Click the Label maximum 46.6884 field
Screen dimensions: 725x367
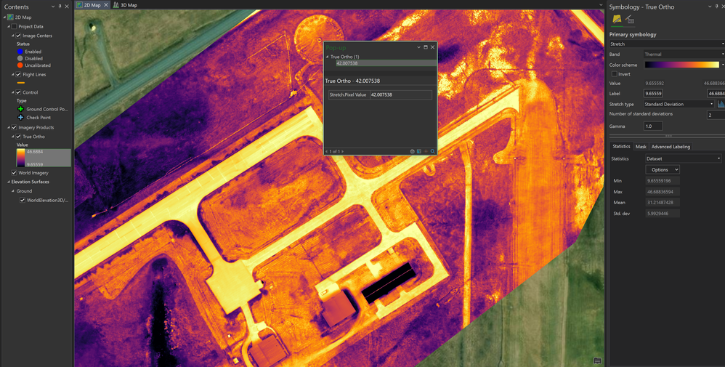tap(716, 94)
